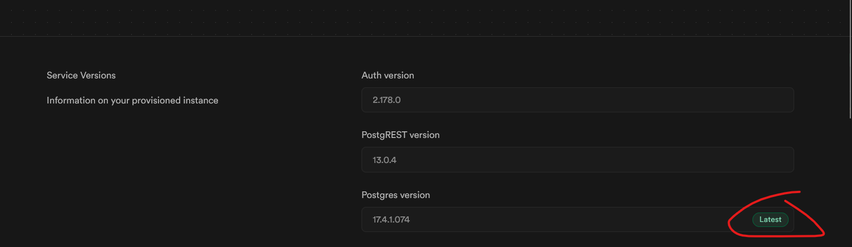Focus the Postgres version field
This screenshot has width=852, height=247.
pos(577,220)
